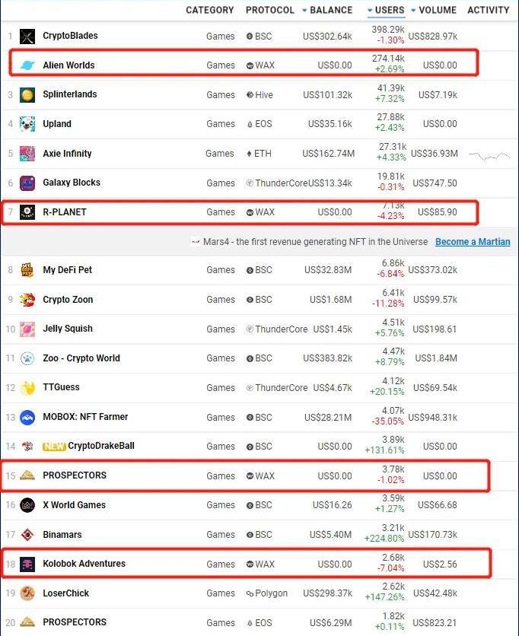The width and height of the screenshot is (519, 636).
Task: Click the Binamars diamond icon
Action: pyautogui.click(x=27, y=535)
